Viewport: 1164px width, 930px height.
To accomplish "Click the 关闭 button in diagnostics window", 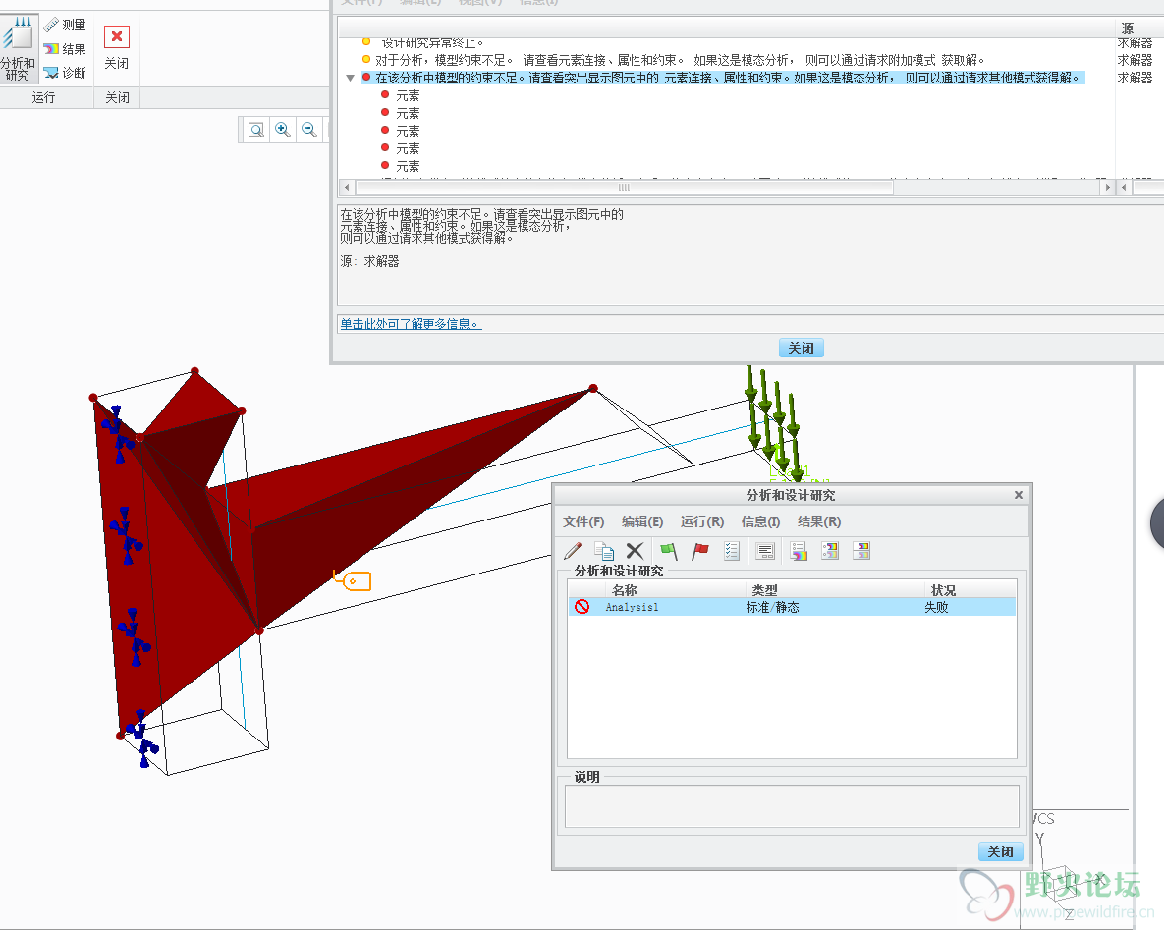I will [x=801, y=348].
